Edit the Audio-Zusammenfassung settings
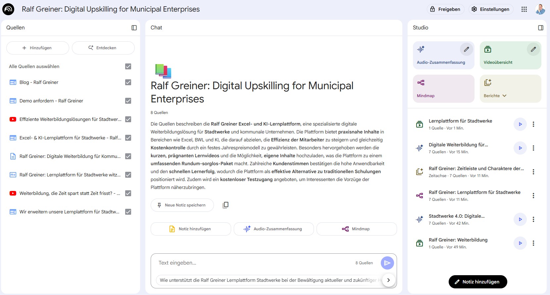The image size is (550, 295). [467, 49]
